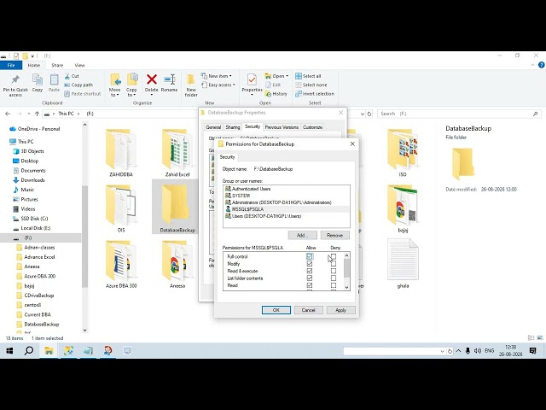
Task: Expand the Easy access dropdown
Action: click(x=234, y=85)
